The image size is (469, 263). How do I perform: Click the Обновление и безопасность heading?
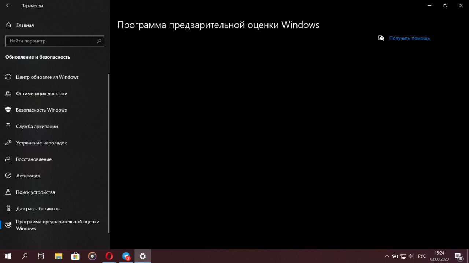point(38,57)
